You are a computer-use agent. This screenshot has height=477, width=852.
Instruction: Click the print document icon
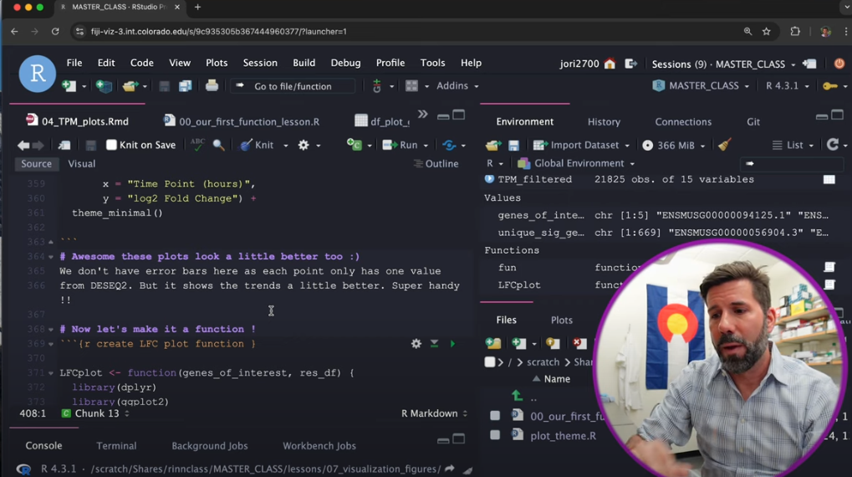(x=212, y=85)
